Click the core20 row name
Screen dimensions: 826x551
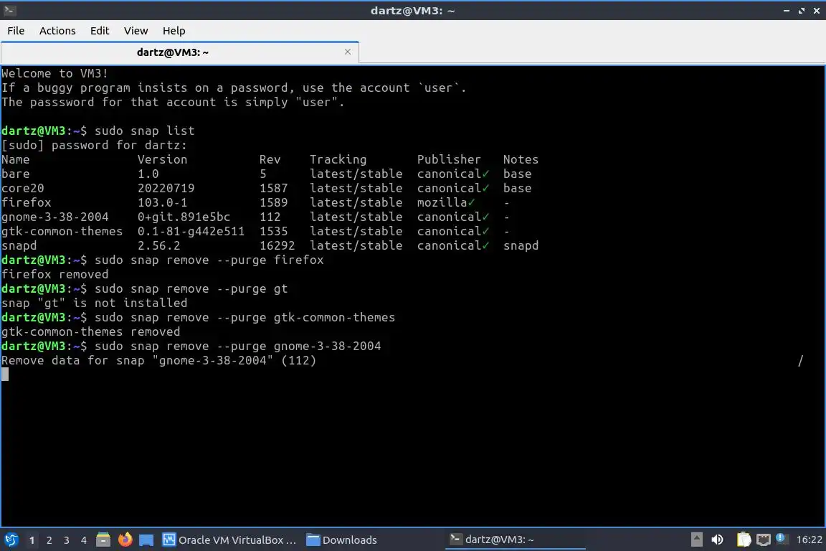[23, 188]
